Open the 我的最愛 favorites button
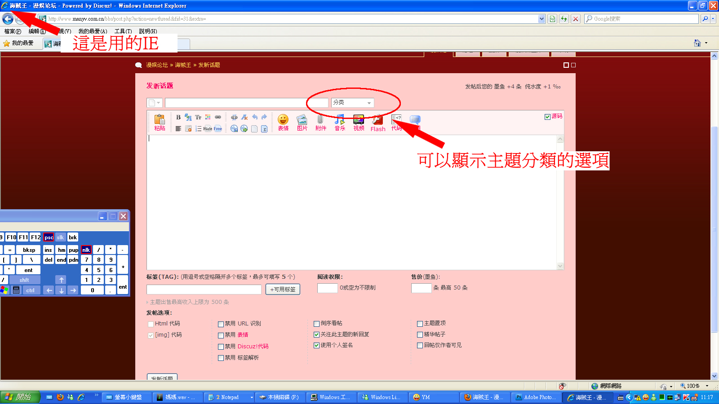719x404 pixels. [18, 43]
